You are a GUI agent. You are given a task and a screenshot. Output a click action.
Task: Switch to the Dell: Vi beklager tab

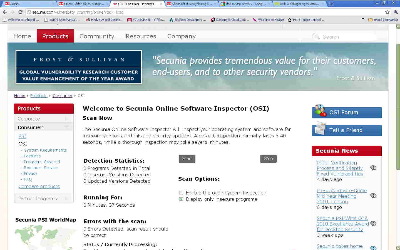click(299, 4)
